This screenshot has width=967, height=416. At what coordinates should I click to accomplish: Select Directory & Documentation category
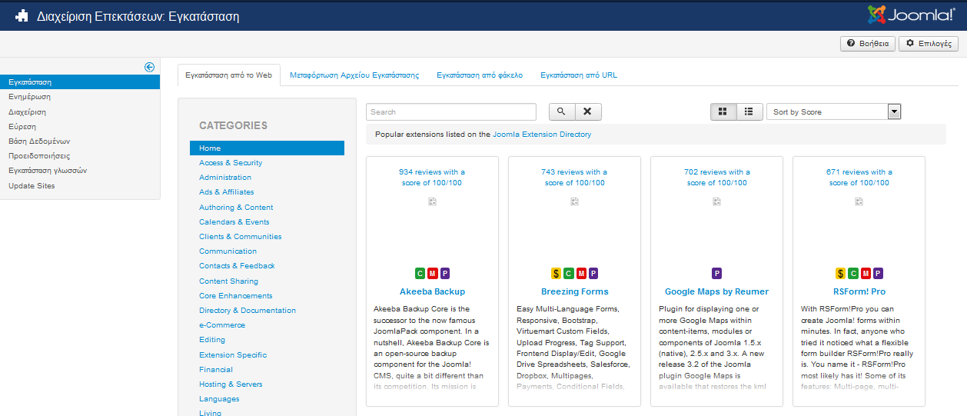click(x=248, y=311)
